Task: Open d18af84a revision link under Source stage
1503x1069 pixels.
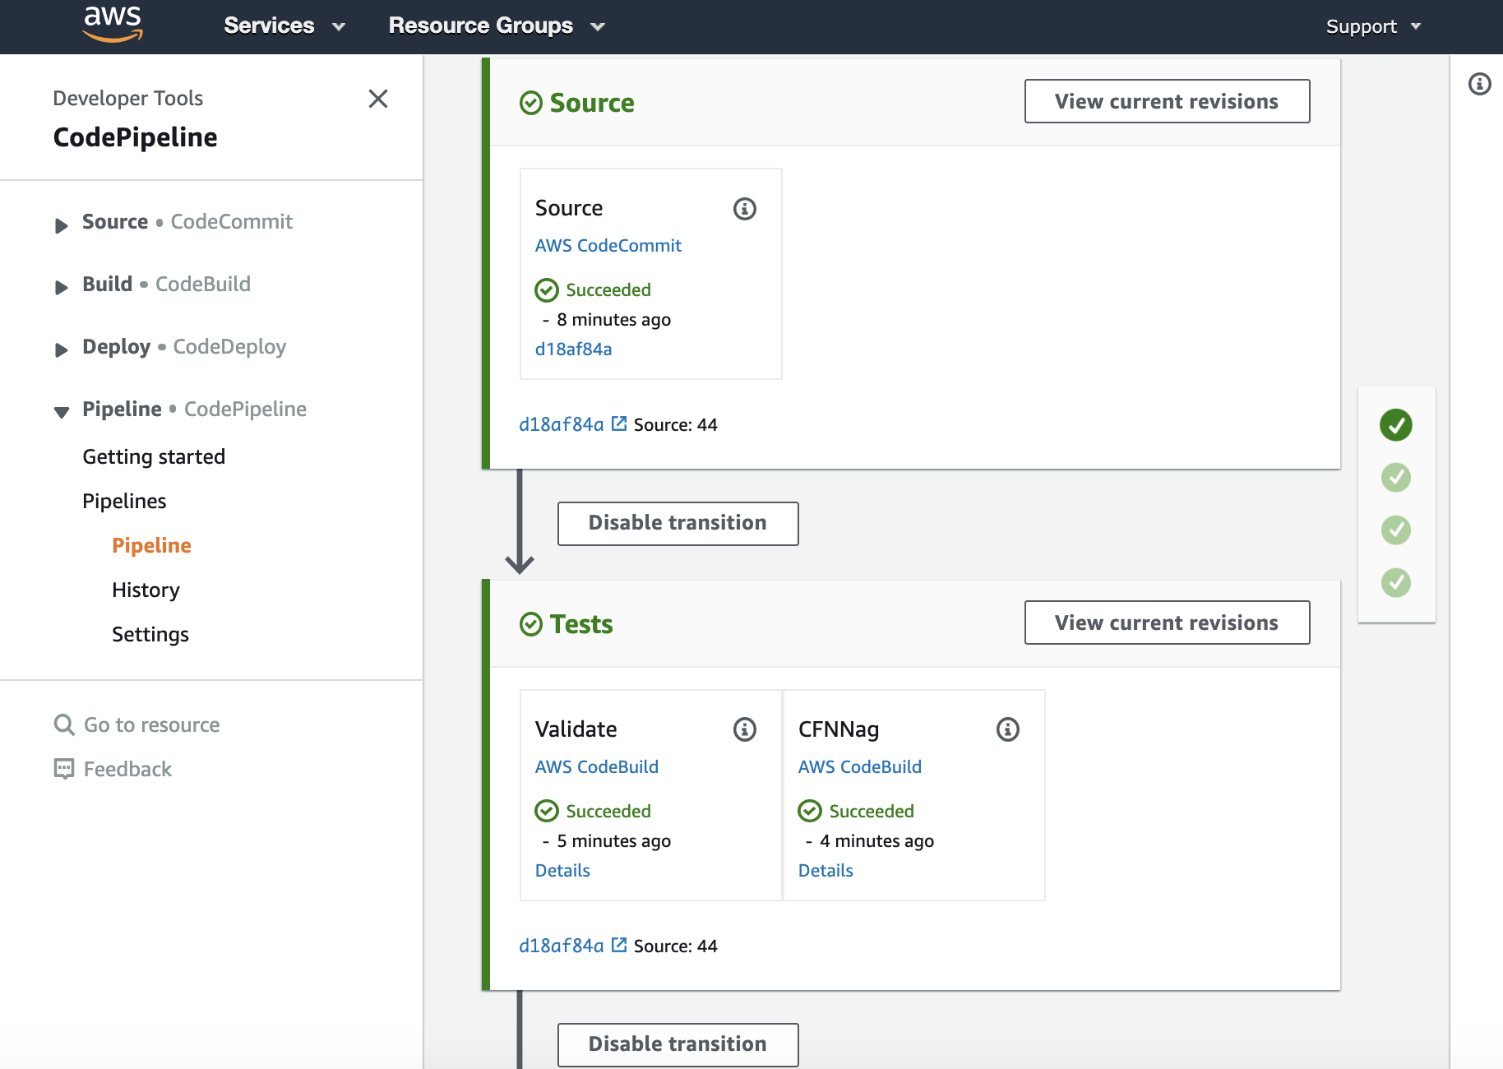Action: 562,424
